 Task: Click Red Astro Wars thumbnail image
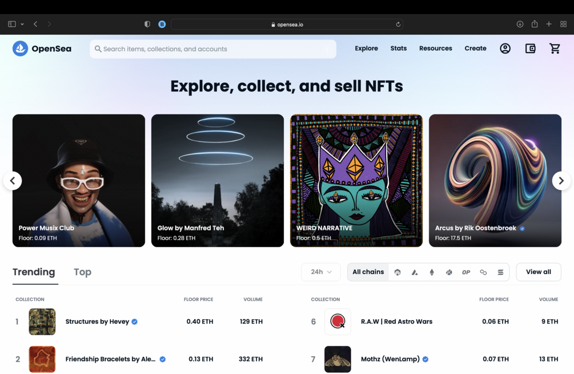coord(338,321)
